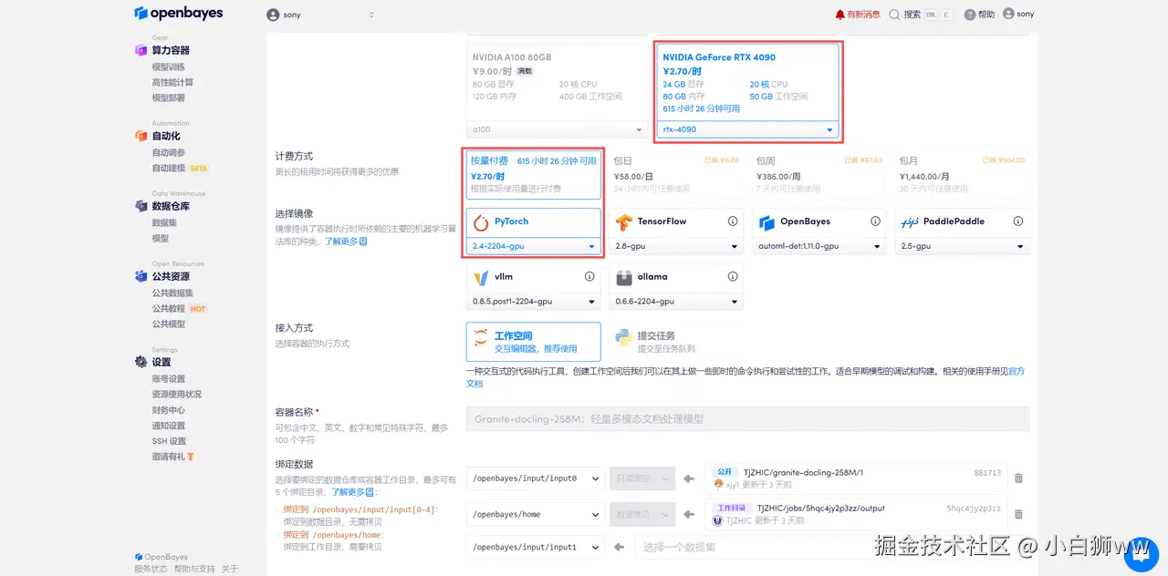Click the 公共资源 sidebar icon
Viewport: 1168px width, 576px height.
(141, 276)
